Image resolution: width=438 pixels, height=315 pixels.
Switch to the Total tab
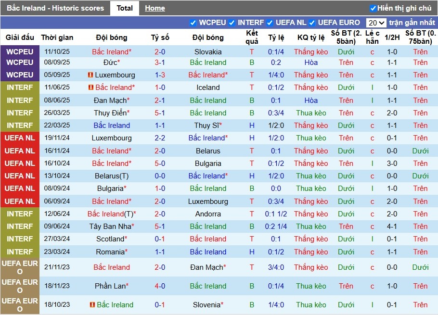point(125,8)
